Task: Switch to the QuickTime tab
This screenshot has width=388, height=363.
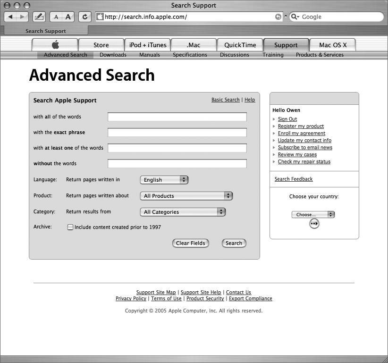Action: [240, 45]
